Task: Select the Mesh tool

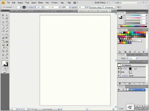Action: point(3,45)
